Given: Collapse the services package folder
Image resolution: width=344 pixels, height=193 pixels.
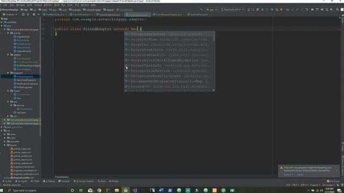Looking at the screenshot, I should [x=11, y=105].
